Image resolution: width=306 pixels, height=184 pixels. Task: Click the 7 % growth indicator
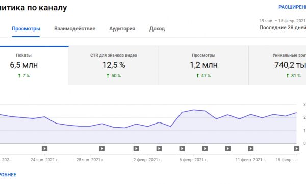coord(23,76)
